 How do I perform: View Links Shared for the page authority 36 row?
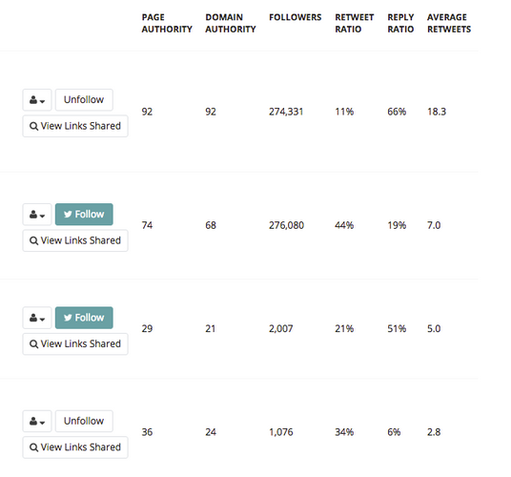[x=75, y=447]
